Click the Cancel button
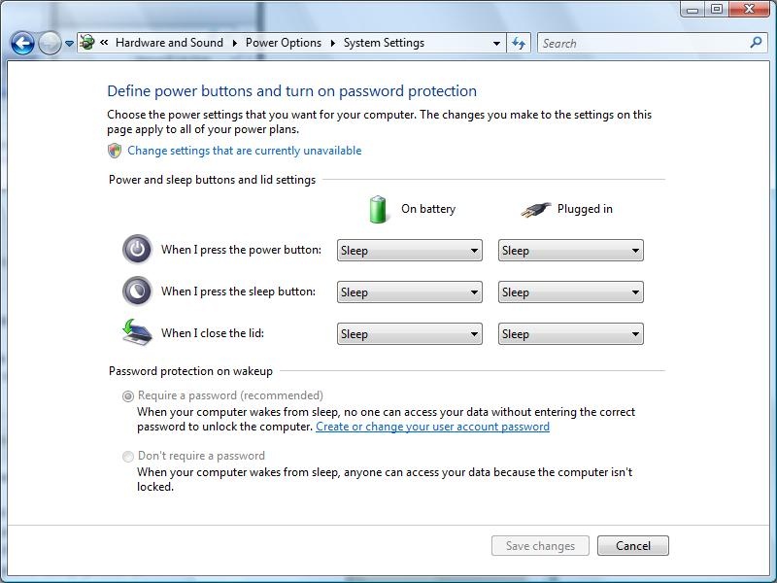 coord(633,546)
